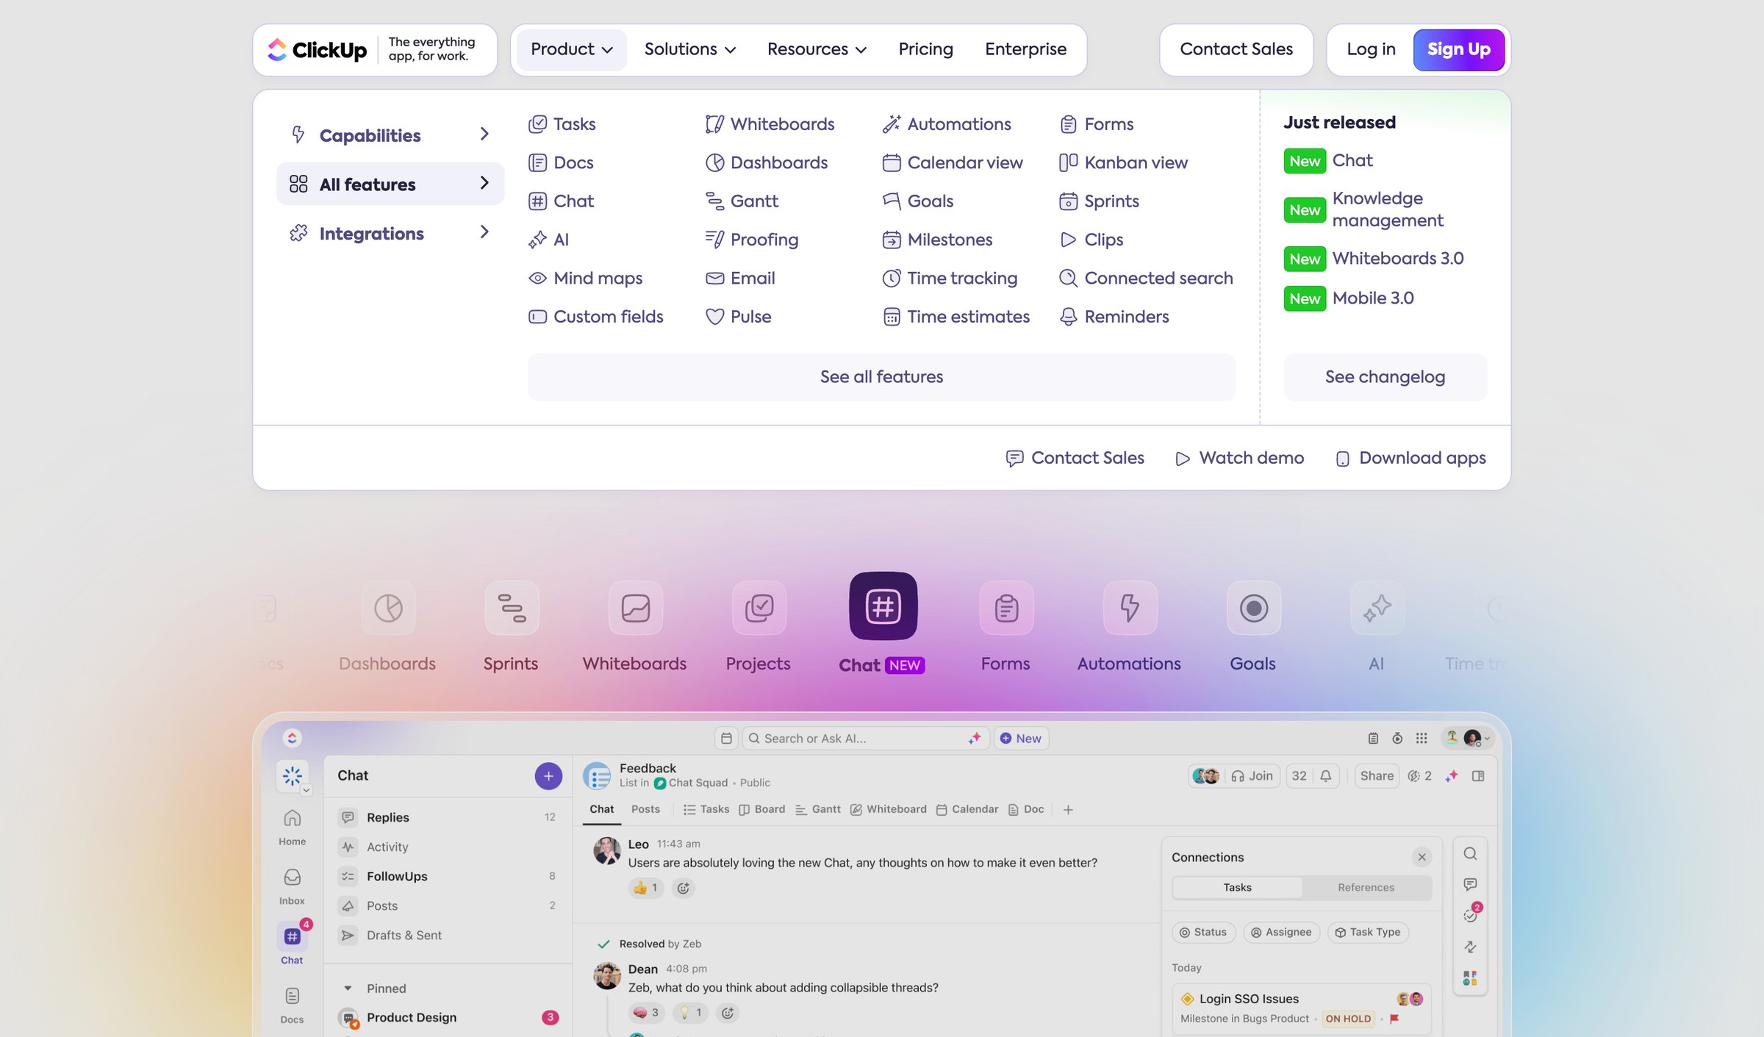1764x1037 pixels.
Task: Click Contact Sales in the top navigation
Action: tap(1236, 49)
